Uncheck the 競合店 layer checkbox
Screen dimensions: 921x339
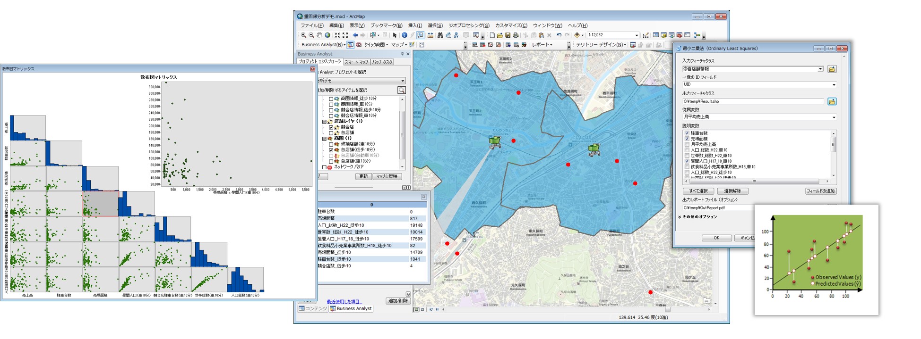click(331, 127)
